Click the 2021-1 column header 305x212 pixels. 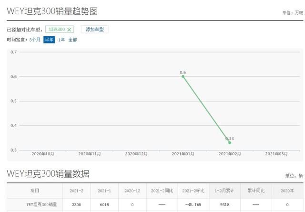pyautogui.click(x=104, y=191)
